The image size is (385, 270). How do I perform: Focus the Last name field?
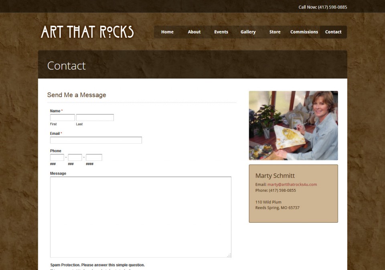point(95,118)
